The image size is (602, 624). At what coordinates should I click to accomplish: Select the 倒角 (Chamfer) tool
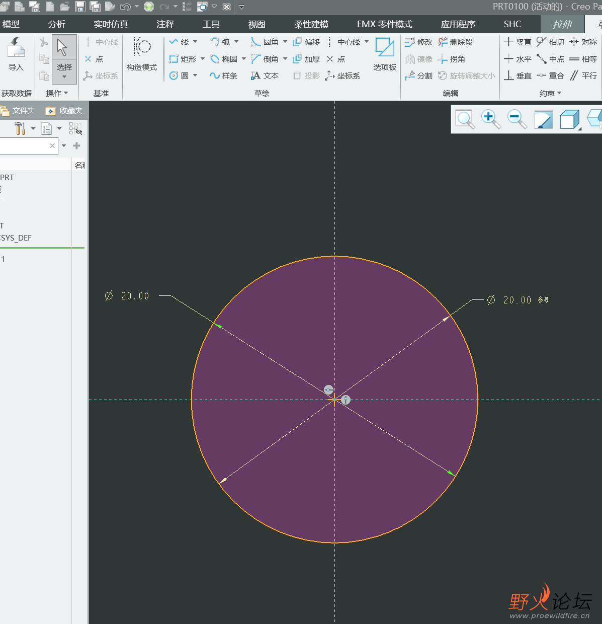click(x=265, y=59)
